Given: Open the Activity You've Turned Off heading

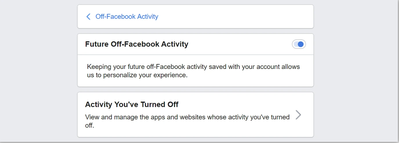Looking at the screenshot, I should point(132,105).
